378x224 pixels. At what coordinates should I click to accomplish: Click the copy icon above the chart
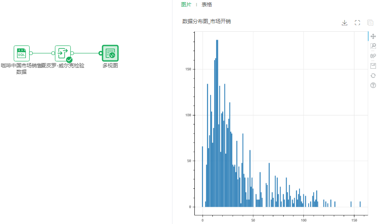370,23
